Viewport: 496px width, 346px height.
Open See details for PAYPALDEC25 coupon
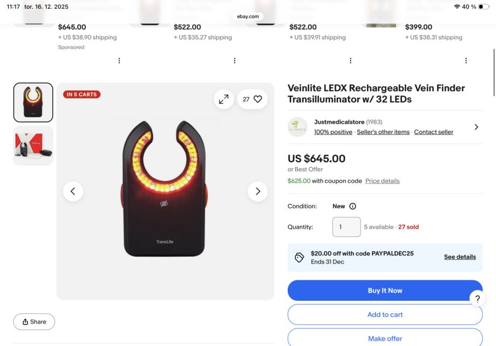460,257
